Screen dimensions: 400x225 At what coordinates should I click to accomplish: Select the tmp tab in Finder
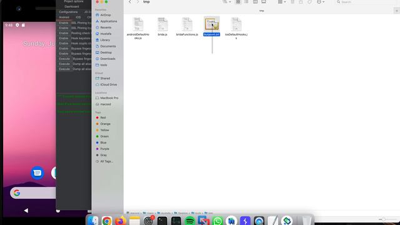(262, 11)
